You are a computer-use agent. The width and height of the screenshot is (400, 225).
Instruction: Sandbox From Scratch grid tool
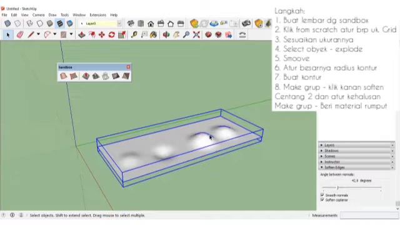74,76
